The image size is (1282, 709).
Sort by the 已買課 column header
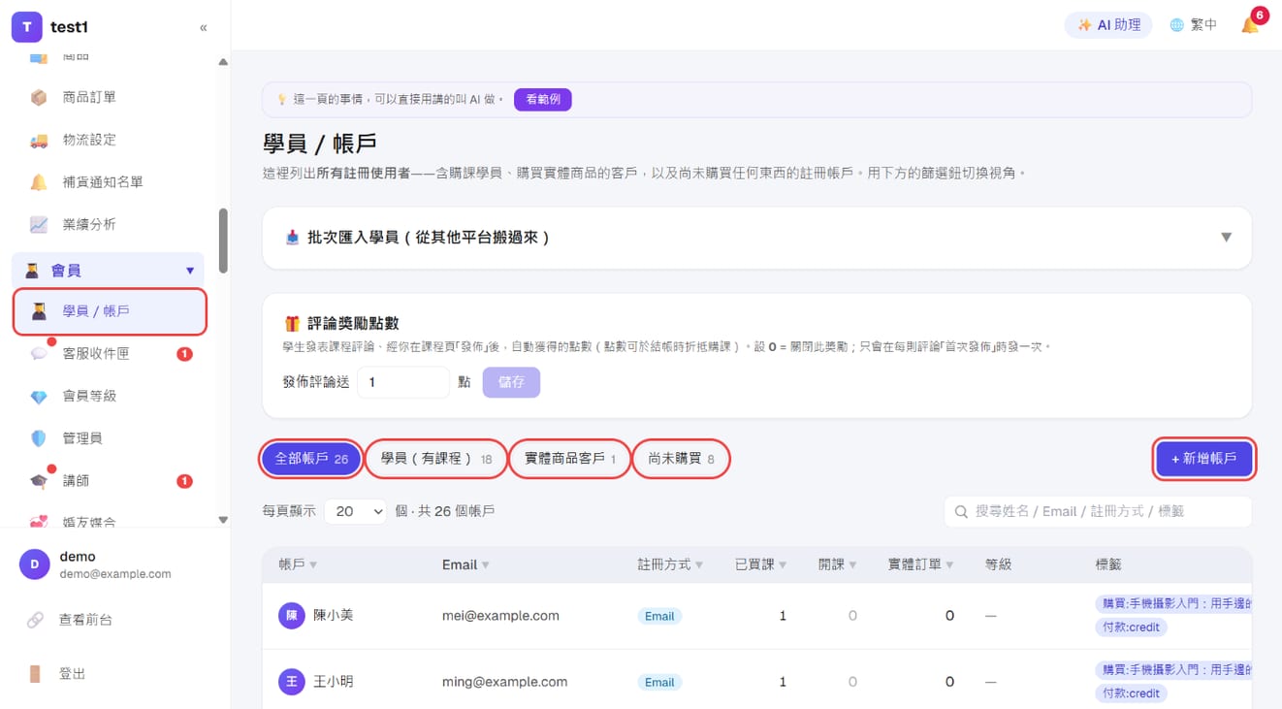(761, 564)
